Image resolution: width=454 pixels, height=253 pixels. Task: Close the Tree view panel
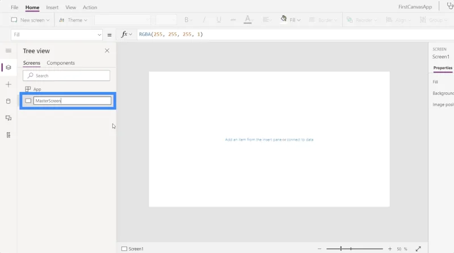pyautogui.click(x=107, y=50)
